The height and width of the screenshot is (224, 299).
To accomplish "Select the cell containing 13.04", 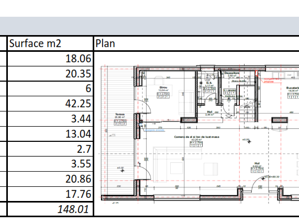I will 50,134.
